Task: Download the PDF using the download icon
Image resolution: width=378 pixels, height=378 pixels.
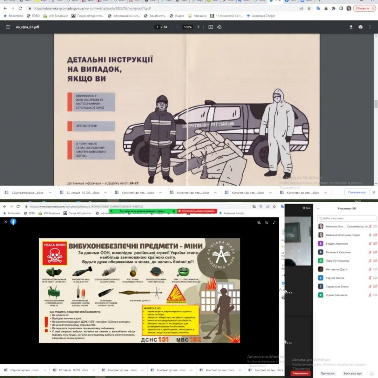Action: [351, 27]
